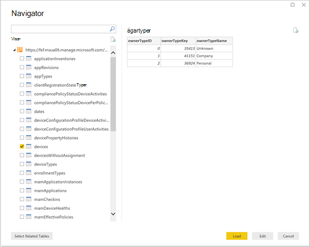The height and width of the screenshot is (247, 310).
Task: Click the Cancel button
Action: [288, 236]
